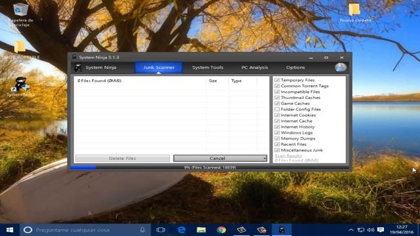Click the System Ninja taskbar icon

[282, 230]
